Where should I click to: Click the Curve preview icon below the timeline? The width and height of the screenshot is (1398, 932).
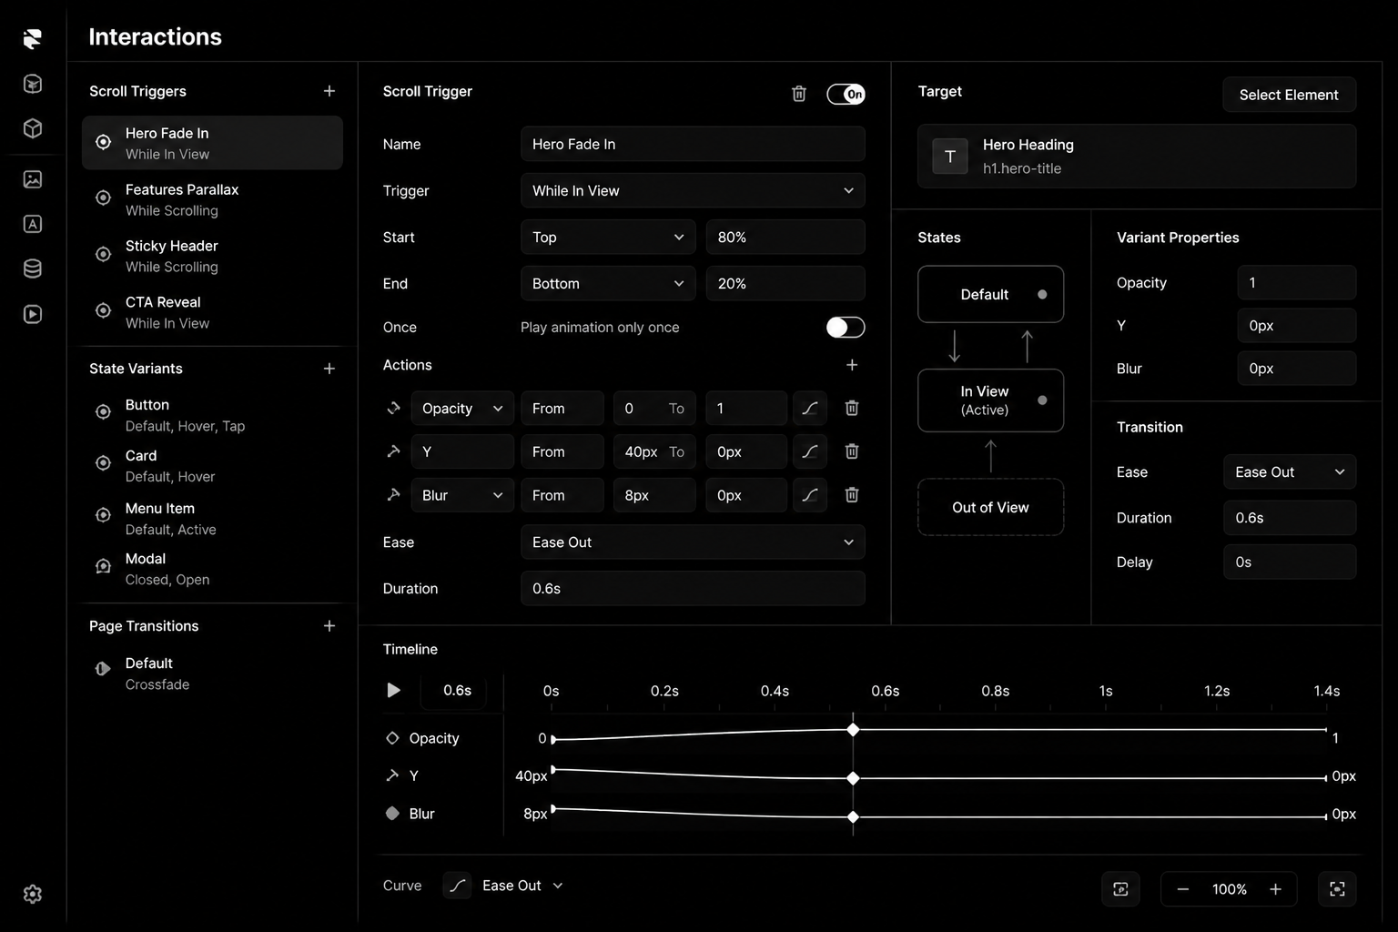click(457, 886)
